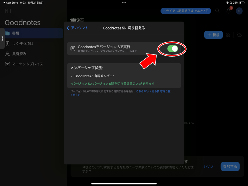248x186 pixels.
Task: Click the 新規 button
Action: tap(213, 35)
